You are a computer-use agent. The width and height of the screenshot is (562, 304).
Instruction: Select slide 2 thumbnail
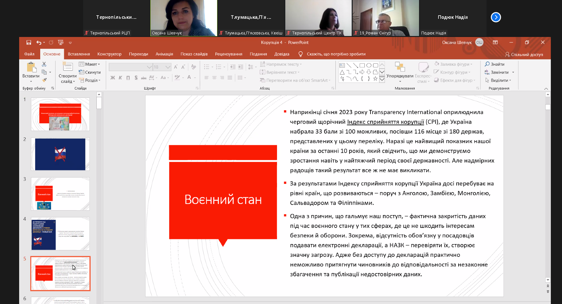click(x=60, y=154)
